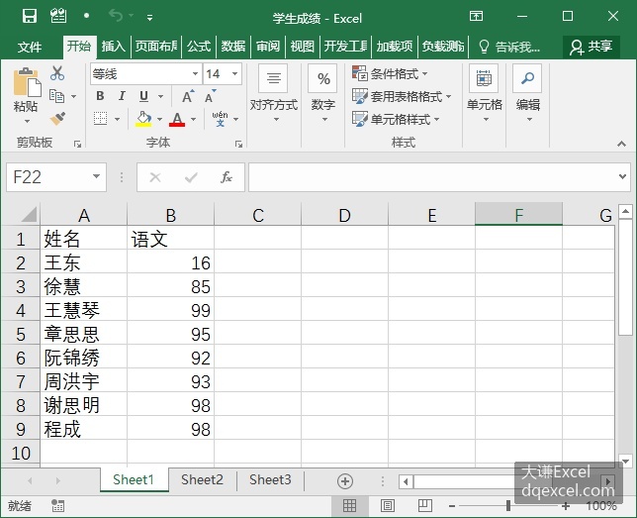Image resolution: width=637 pixels, height=518 pixels.
Task: Click the Paste clipboard icon
Action: pos(27,82)
